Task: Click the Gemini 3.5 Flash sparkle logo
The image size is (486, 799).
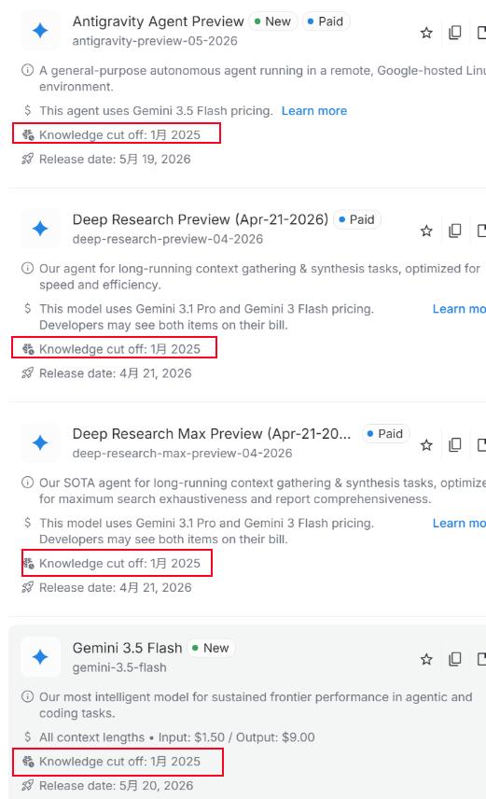Action: [40, 657]
